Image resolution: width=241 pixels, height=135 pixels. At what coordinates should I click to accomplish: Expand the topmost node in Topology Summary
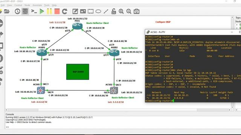pyautogui.click(x=237, y=25)
